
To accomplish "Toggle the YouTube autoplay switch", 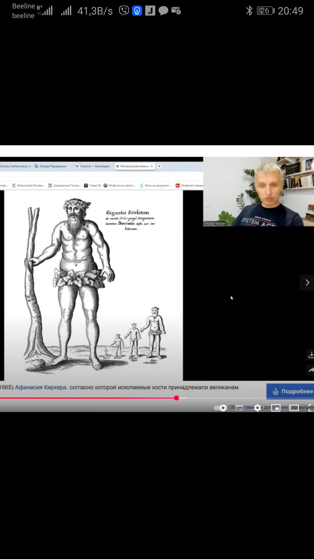I will tap(220, 408).
